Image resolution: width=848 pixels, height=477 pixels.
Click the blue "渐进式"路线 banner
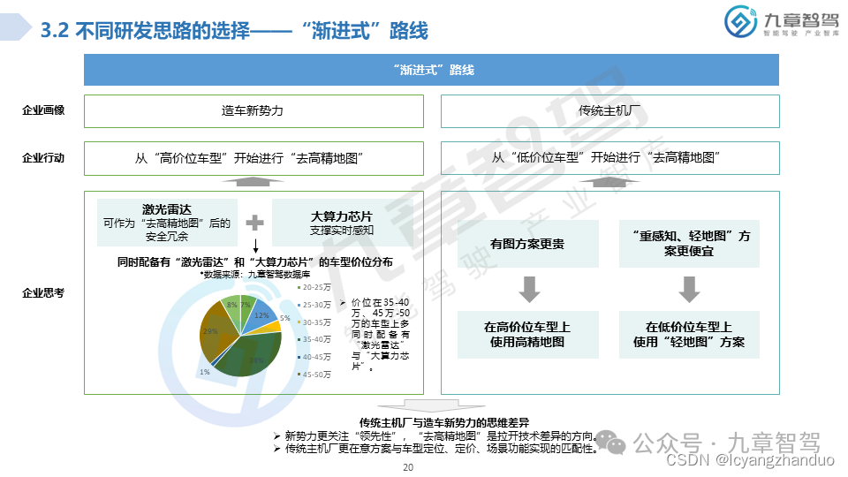point(431,70)
